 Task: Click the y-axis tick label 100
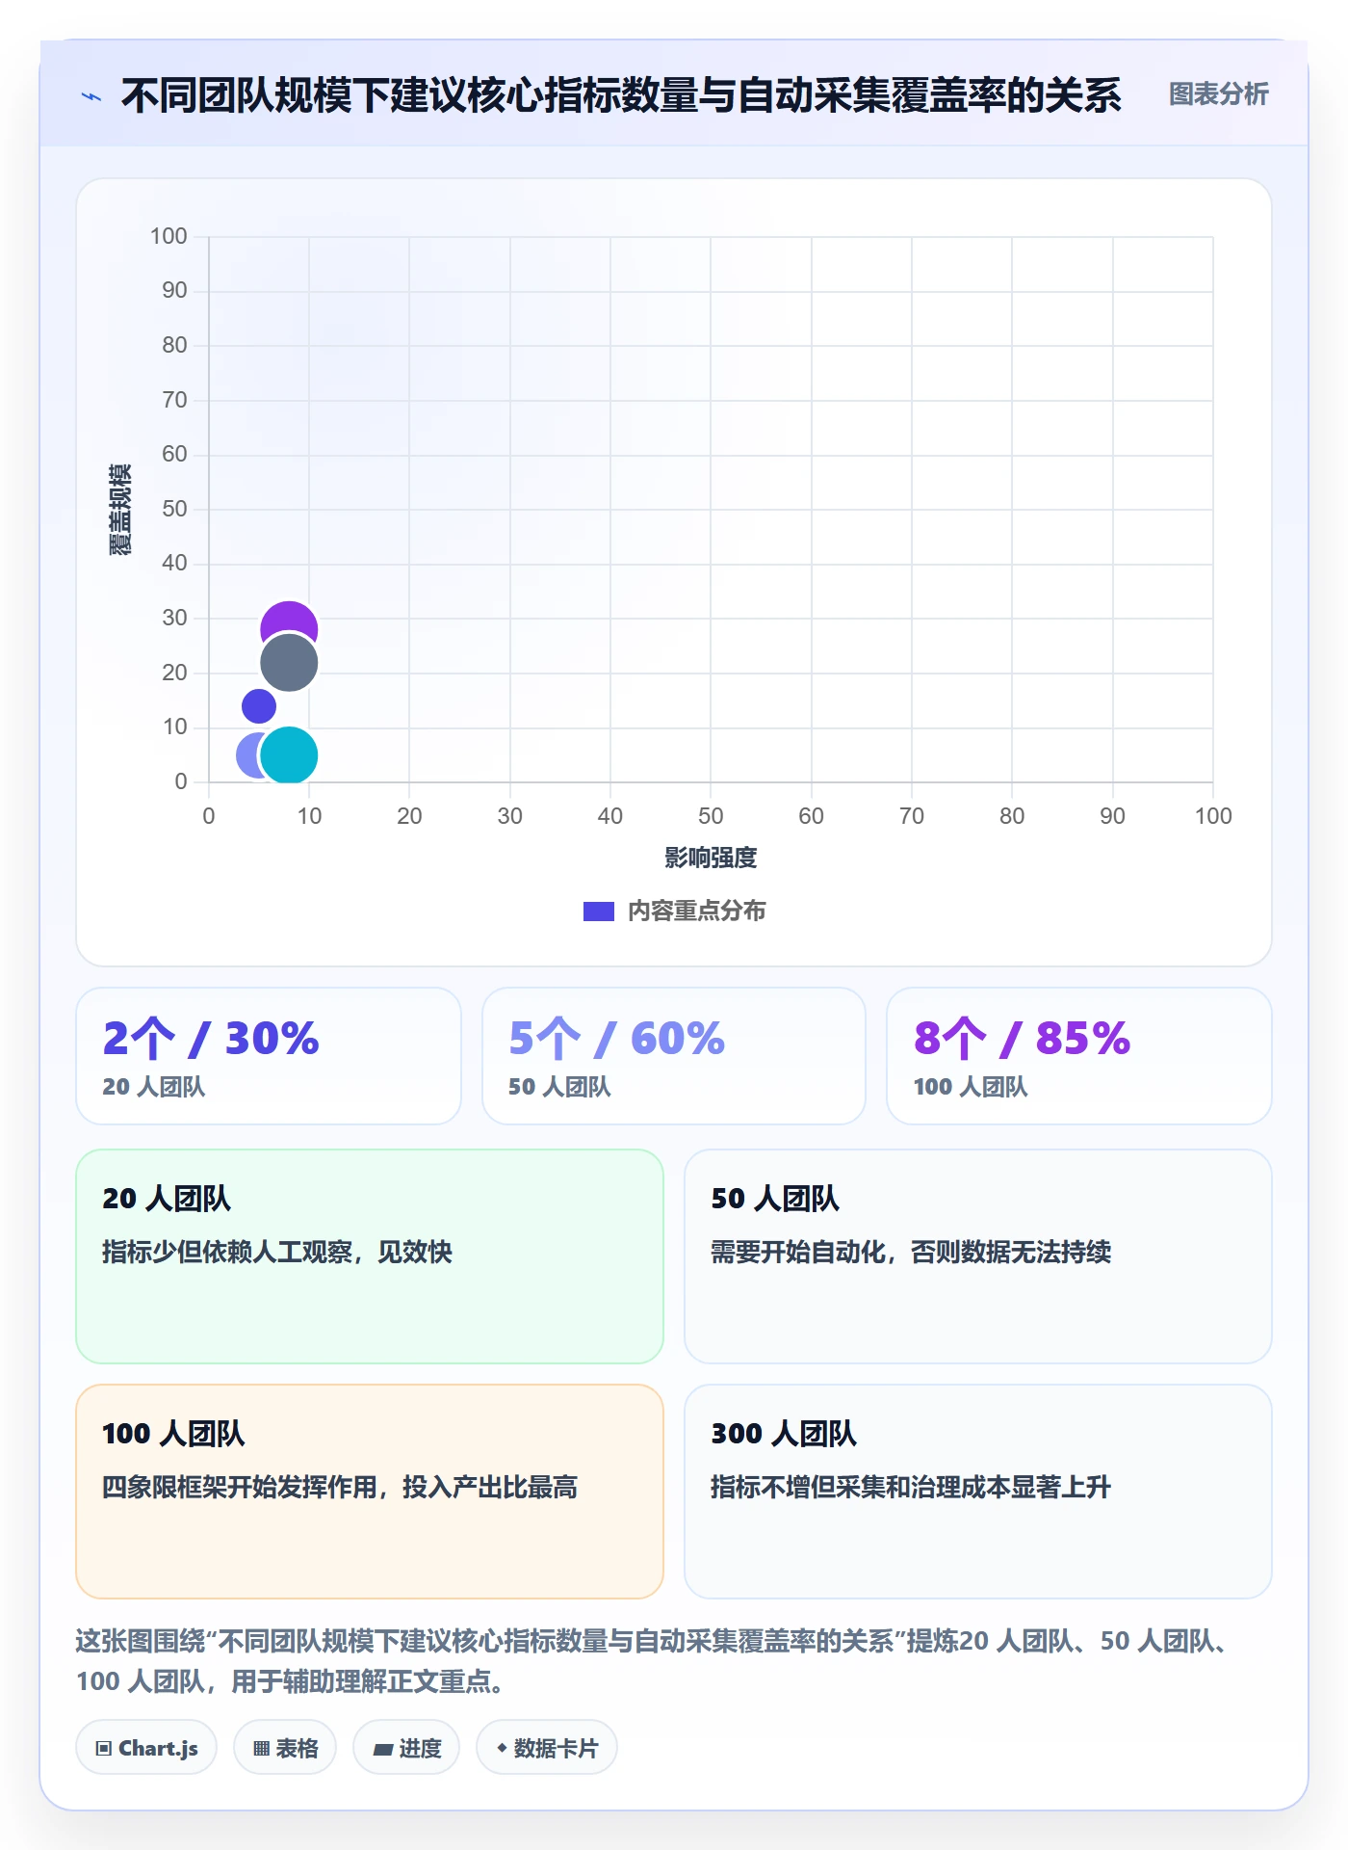point(168,236)
